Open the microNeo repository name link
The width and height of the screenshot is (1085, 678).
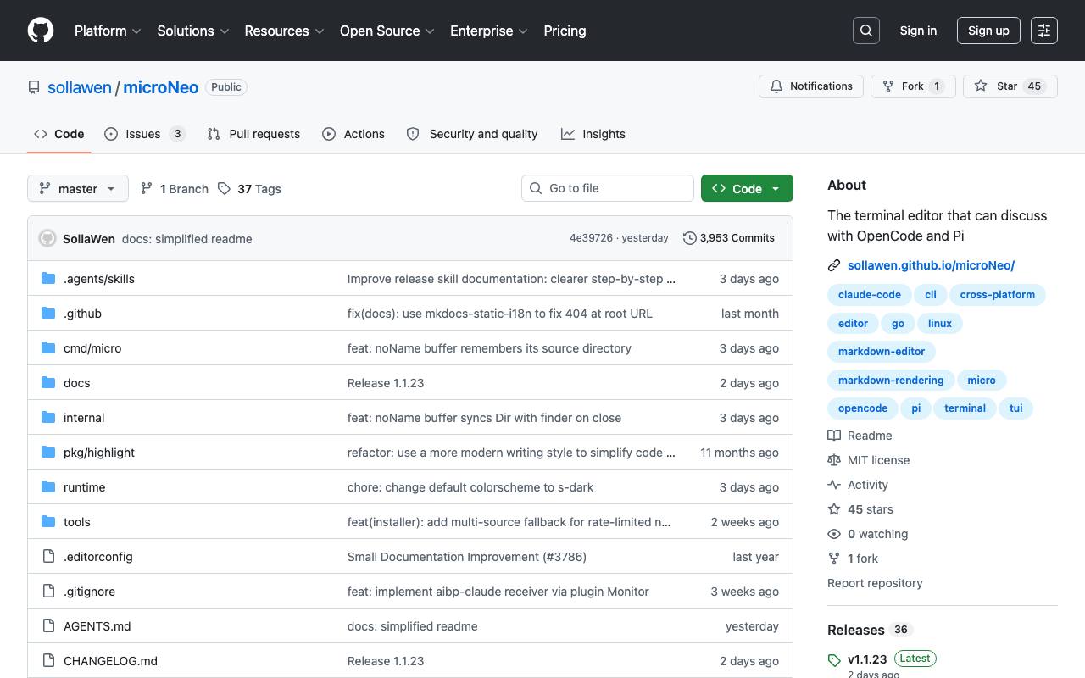[x=161, y=87]
